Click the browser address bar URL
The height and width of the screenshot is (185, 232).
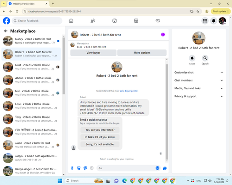(54, 12)
